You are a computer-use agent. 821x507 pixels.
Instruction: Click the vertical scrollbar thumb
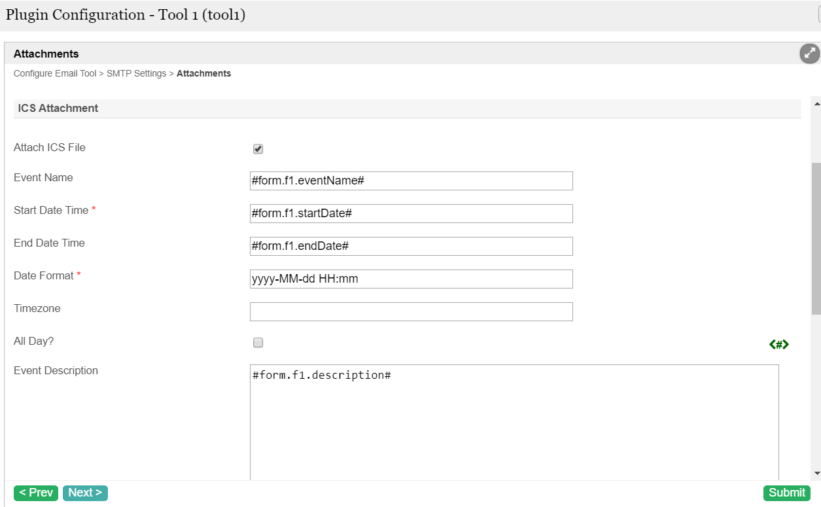point(816,239)
